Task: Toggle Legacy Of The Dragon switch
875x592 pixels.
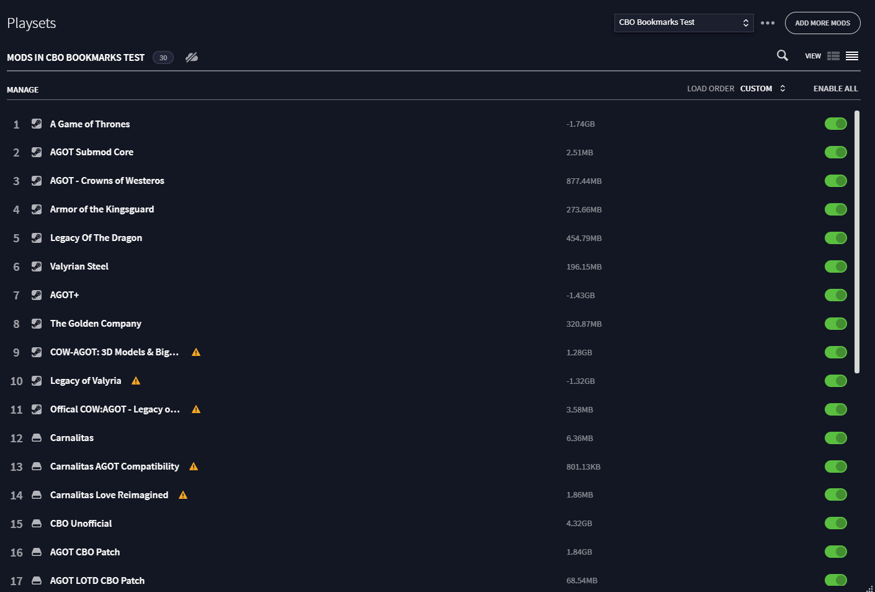Action: click(x=836, y=238)
